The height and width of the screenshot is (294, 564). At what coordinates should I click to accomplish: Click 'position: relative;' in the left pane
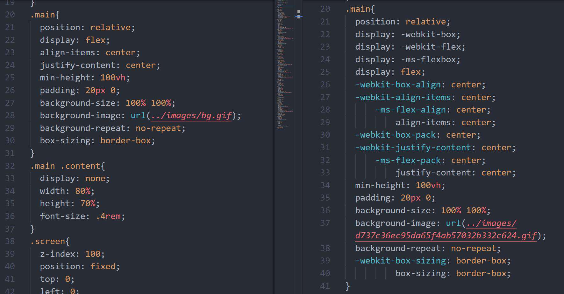pyautogui.click(x=88, y=27)
